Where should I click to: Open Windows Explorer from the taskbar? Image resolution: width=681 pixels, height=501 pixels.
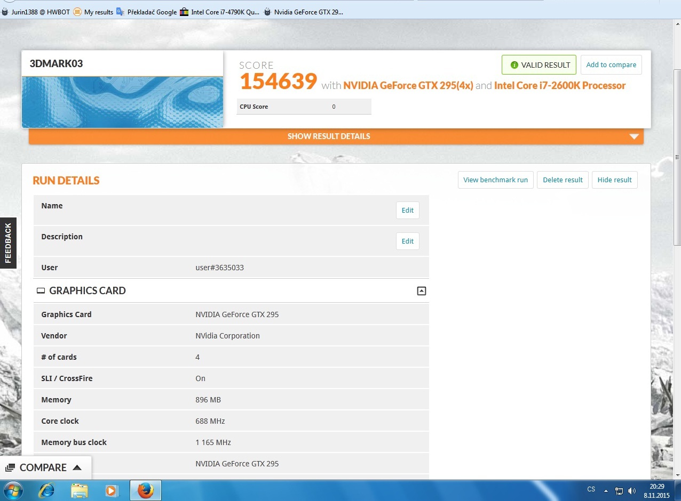[79, 490]
